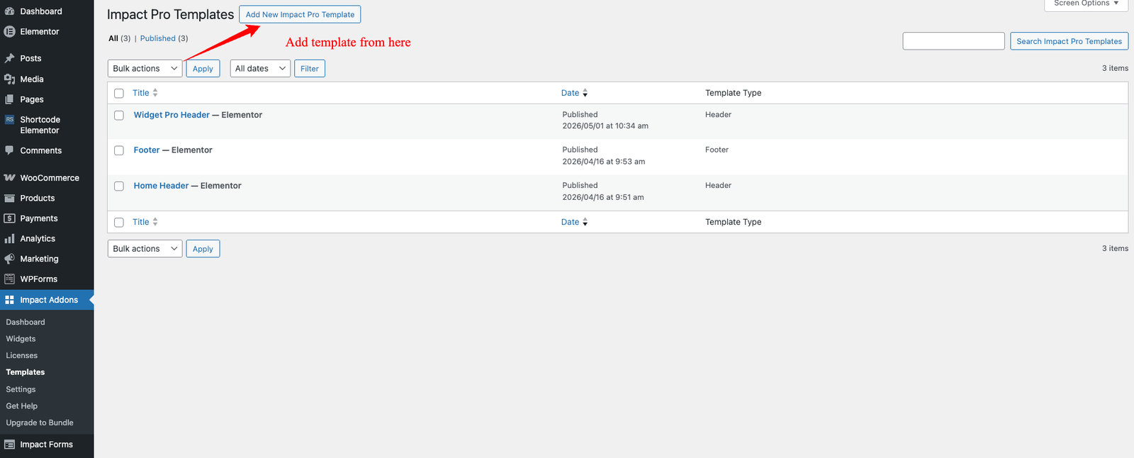Select the Widget Pro Header row checkbox
Image resolution: width=1134 pixels, height=458 pixels.
click(119, 116)
